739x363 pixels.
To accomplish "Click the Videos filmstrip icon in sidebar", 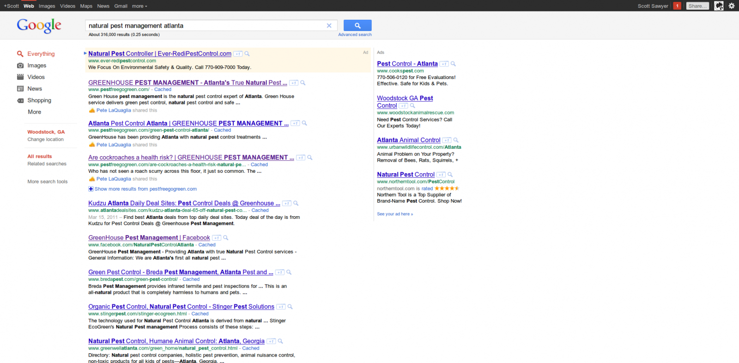I will pyautogui.click(x=20, y=77).
